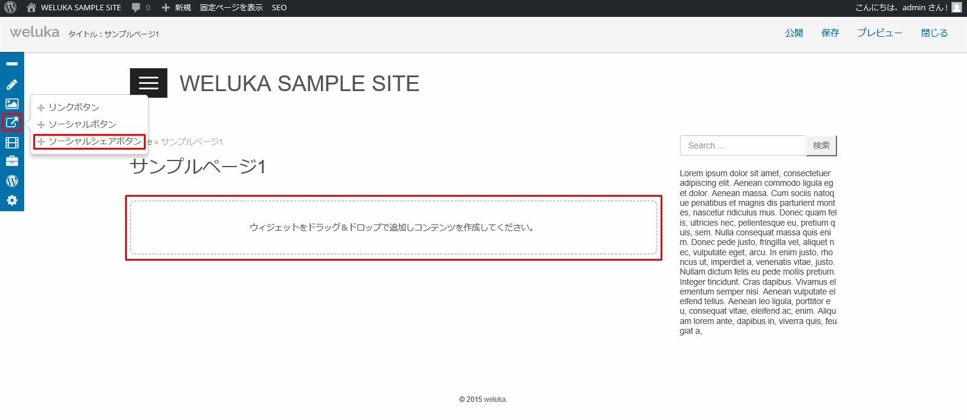Click the © 2015 weluka footer text
Image resolution: width=967 pixels, height=420 pixels.
483,399
